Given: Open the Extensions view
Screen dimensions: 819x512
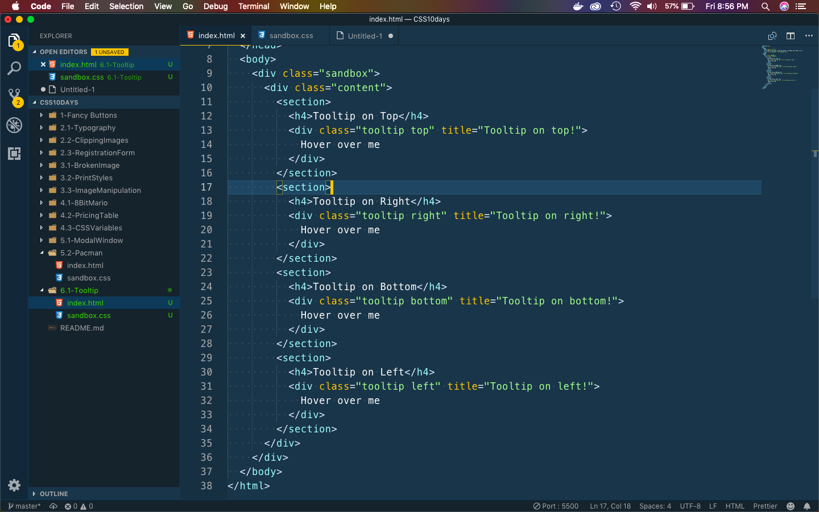Looking at the screenshot, I should coord(14,153).
